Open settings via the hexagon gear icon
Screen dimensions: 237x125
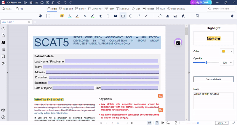(x=59, y=3)
